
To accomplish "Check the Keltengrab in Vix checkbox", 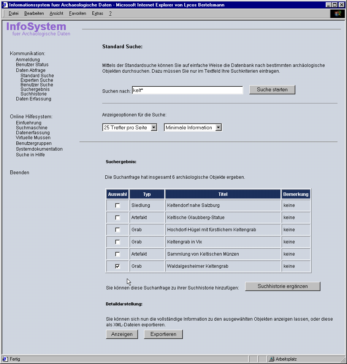I will click(x=117, y=242).
